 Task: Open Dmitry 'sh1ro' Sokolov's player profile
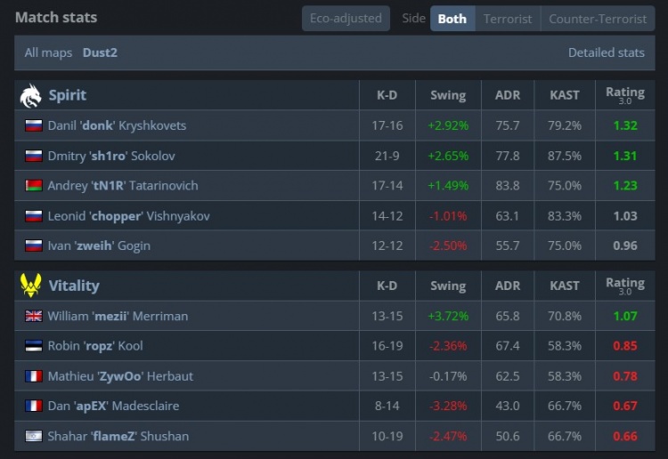click(x=111, y=156)
